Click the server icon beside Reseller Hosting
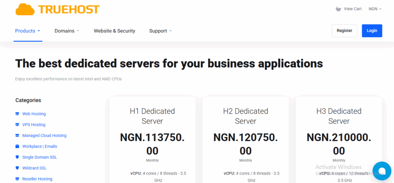 [x=17, y=179]
